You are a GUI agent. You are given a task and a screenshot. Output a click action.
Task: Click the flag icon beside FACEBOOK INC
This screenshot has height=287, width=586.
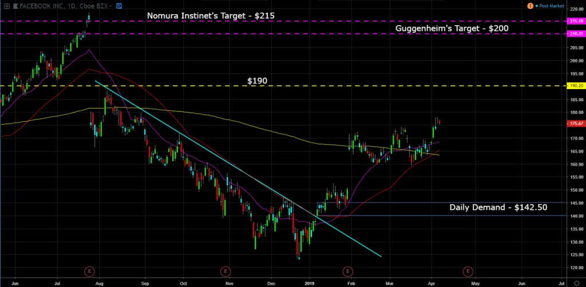pos(15,6)
